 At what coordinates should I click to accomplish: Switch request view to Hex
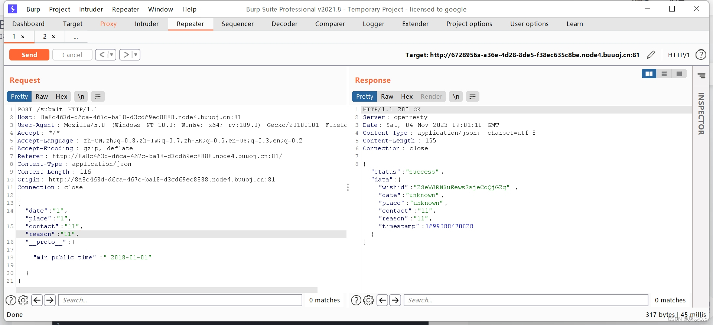click(x=61, y=96)
